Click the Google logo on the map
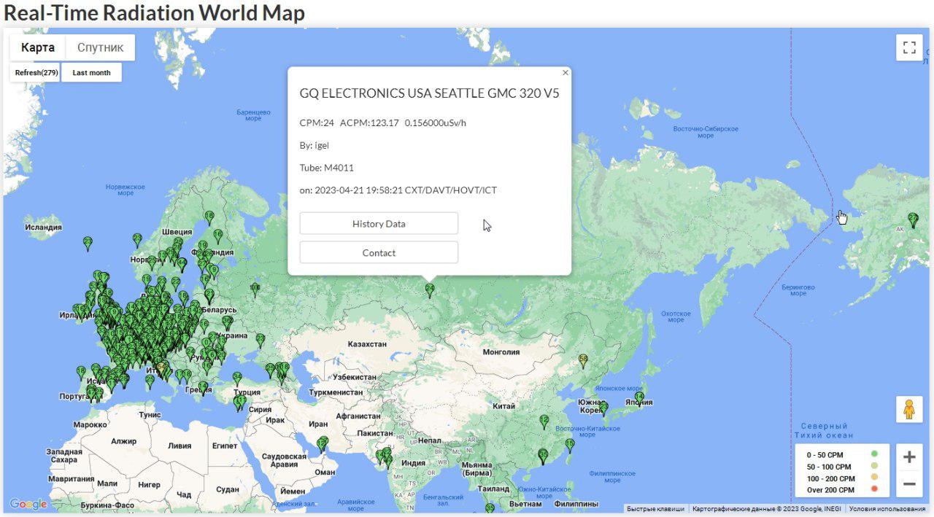The height and width of the screenshot is (517, 934). [x=28, y=504]
